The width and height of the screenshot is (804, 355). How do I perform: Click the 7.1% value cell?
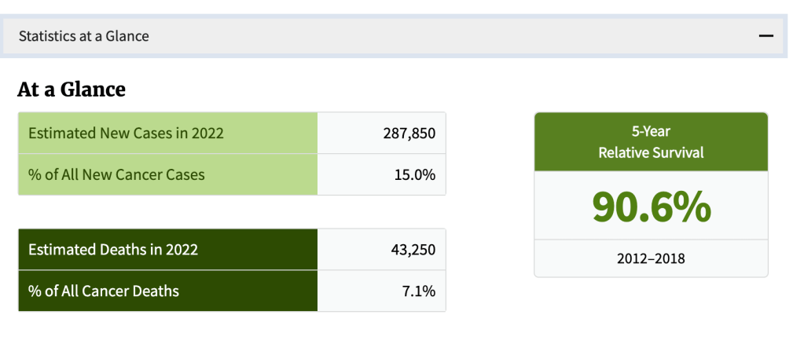click(x=418, y=291)
